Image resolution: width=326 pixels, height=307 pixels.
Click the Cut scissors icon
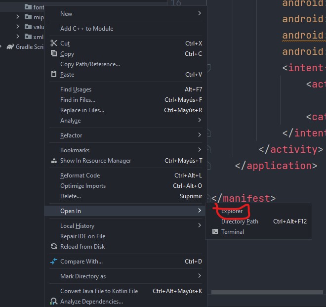pyautogui.click(x=54, y=44)
